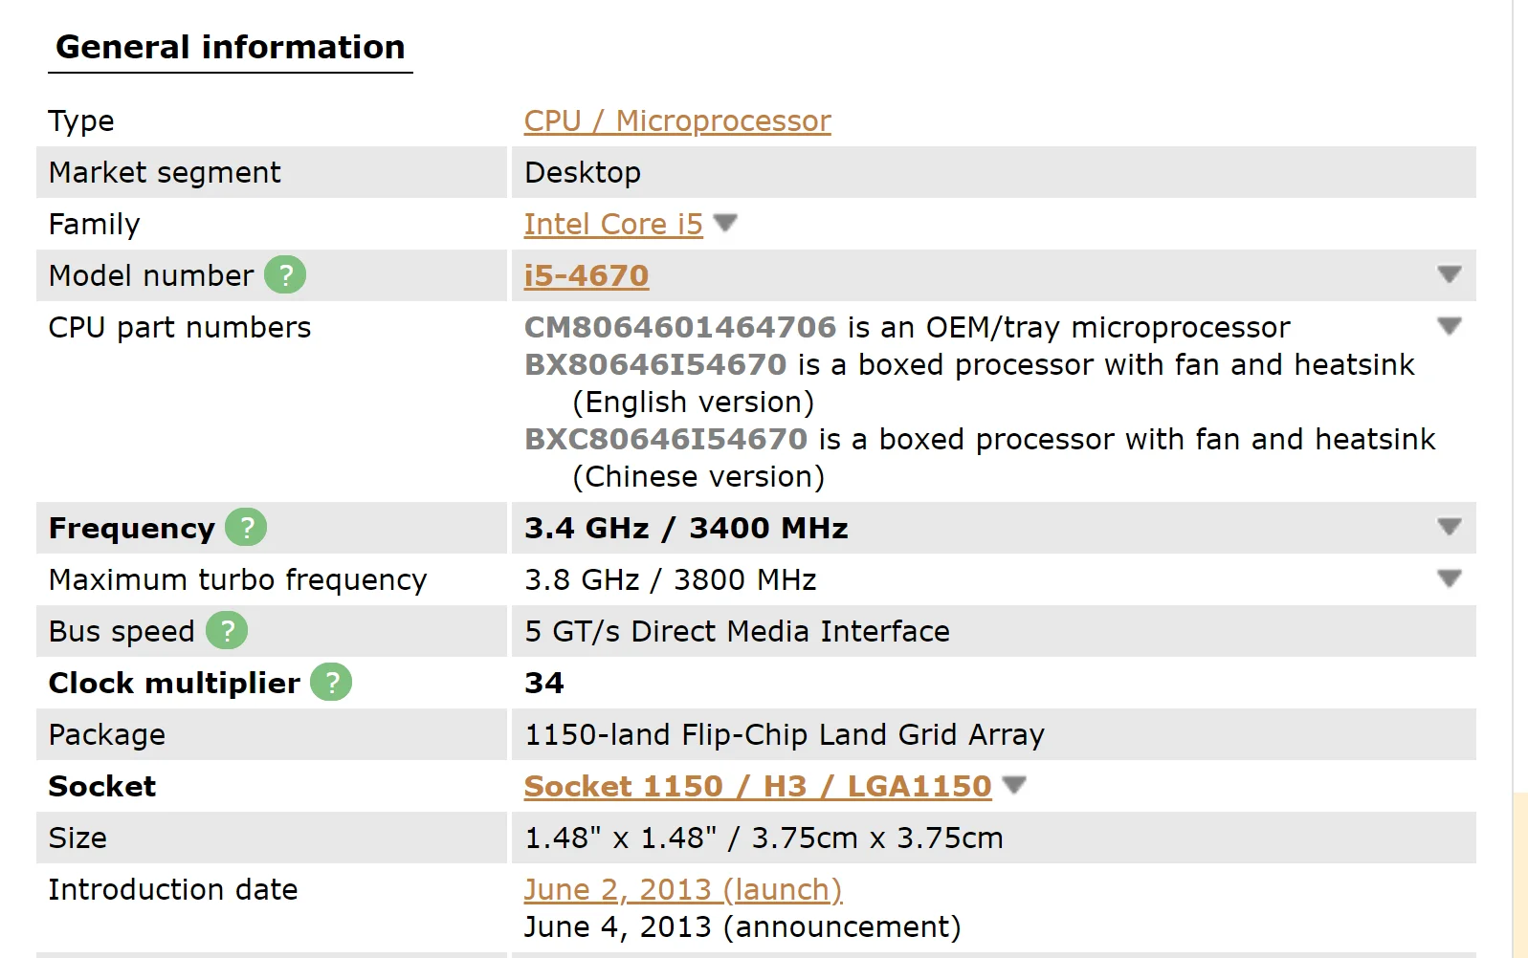The width and height of the screenshot is (1528, 958).
Task: Click the question mark next to Frequency
Action: tap(246, 528)
